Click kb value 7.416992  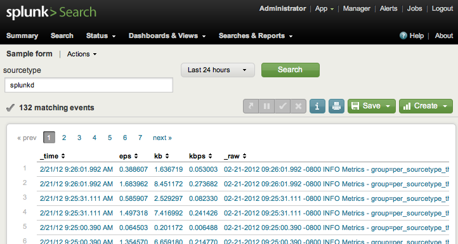[x=169, y=214]
